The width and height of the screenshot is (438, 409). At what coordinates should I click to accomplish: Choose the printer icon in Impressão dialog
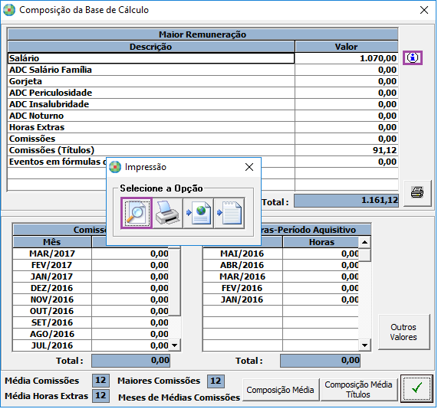tap(167, 214)
